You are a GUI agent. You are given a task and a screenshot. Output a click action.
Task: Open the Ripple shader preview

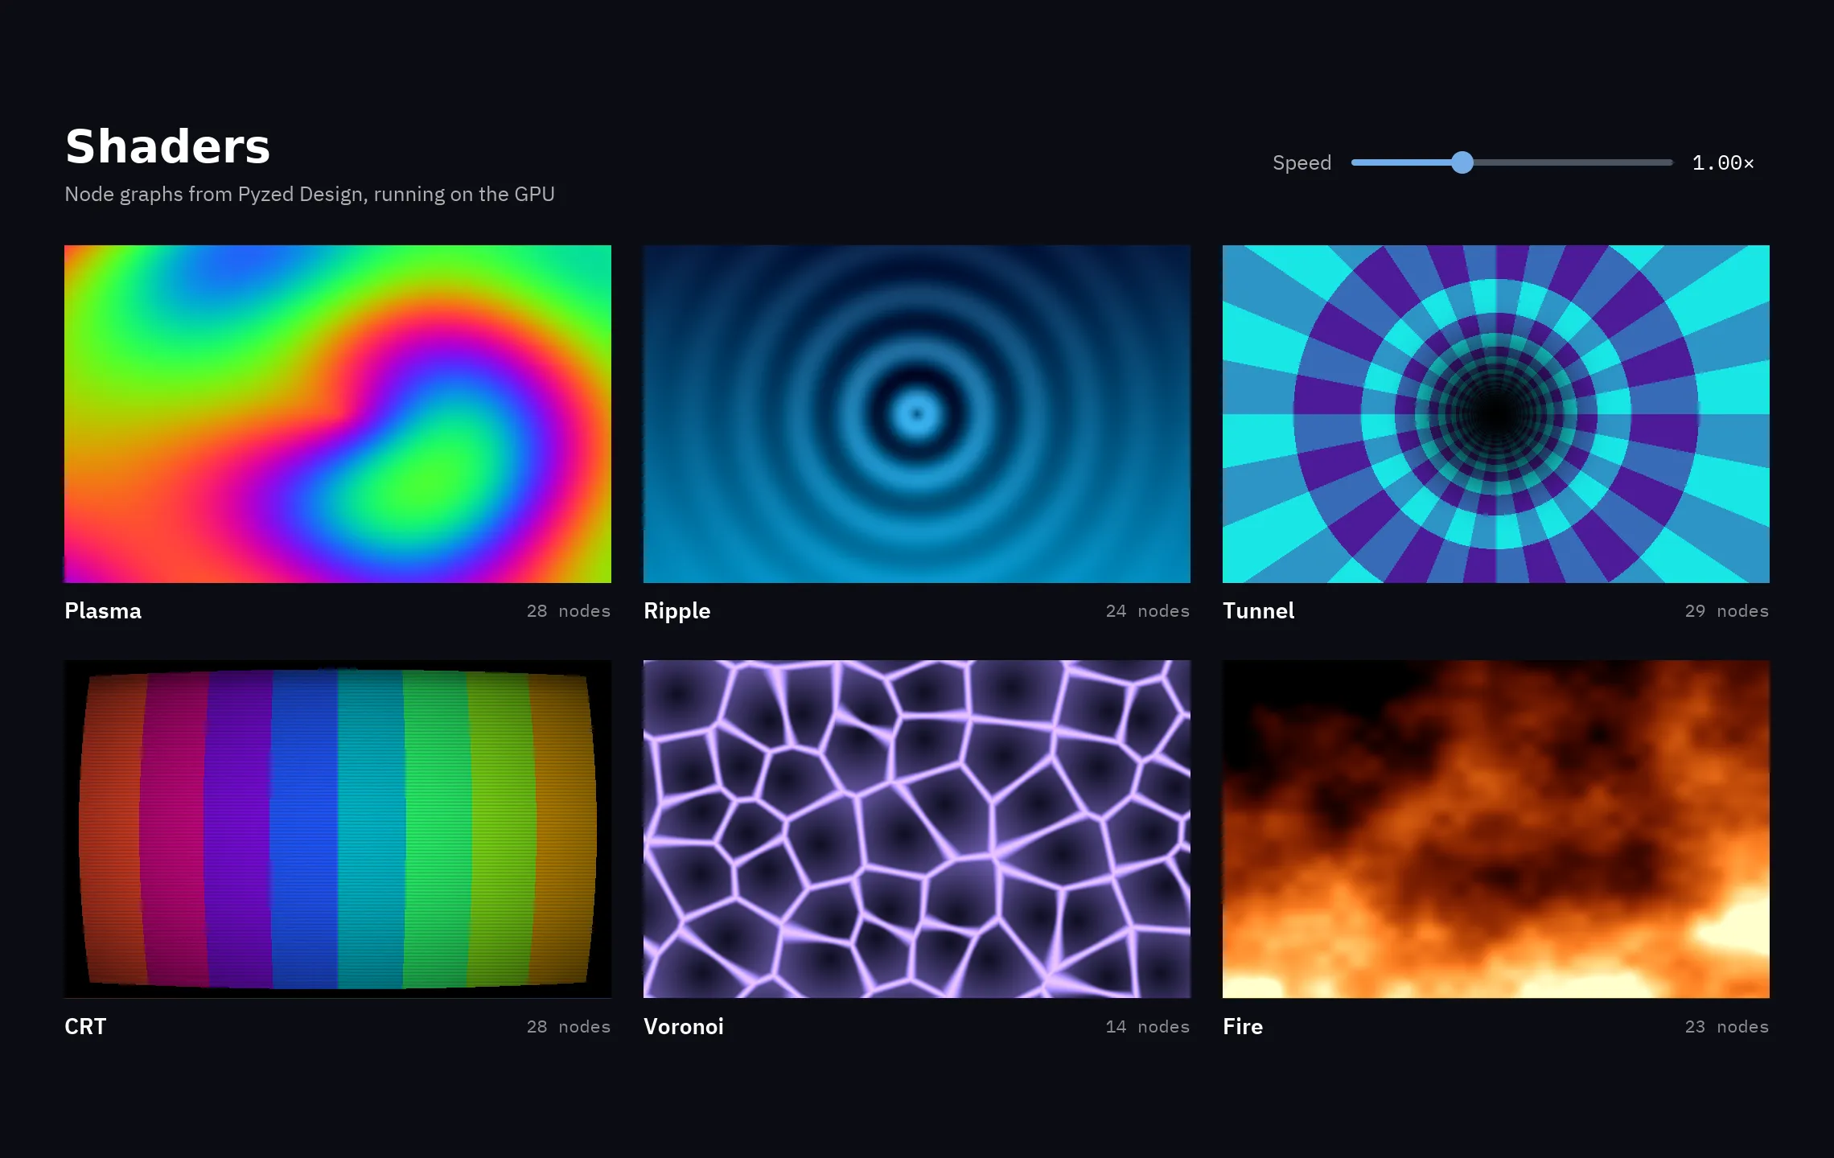(917, 414)
